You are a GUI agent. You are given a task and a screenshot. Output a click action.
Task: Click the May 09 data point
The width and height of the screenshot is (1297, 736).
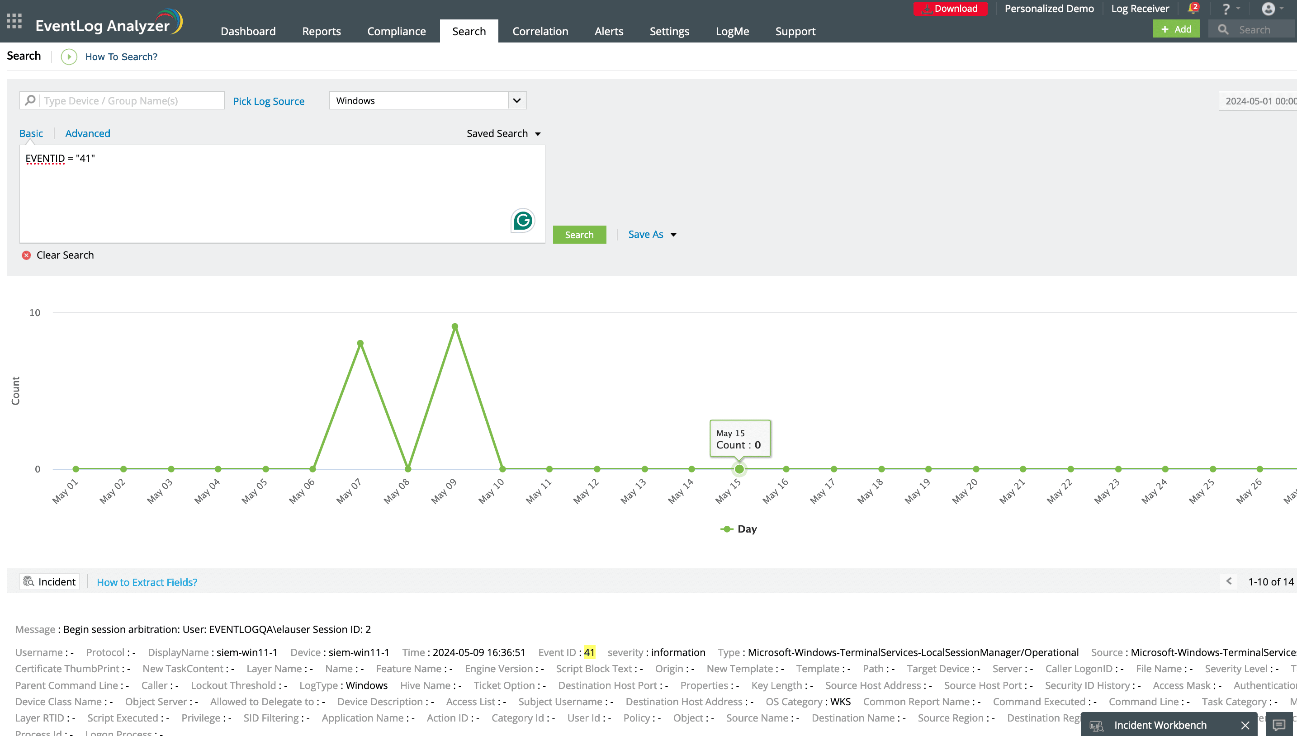pos(454,326)
